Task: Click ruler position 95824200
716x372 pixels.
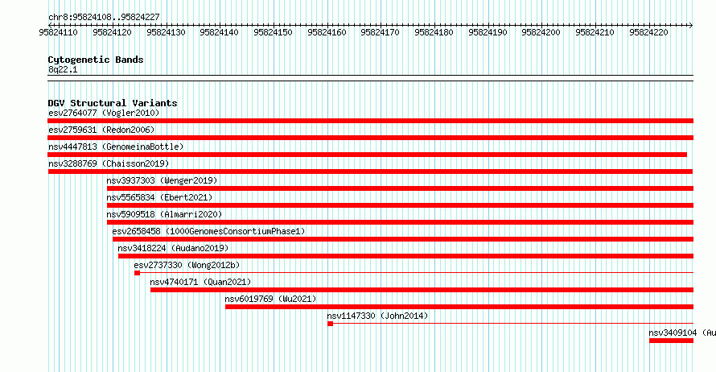Action: tap(541, 32)
